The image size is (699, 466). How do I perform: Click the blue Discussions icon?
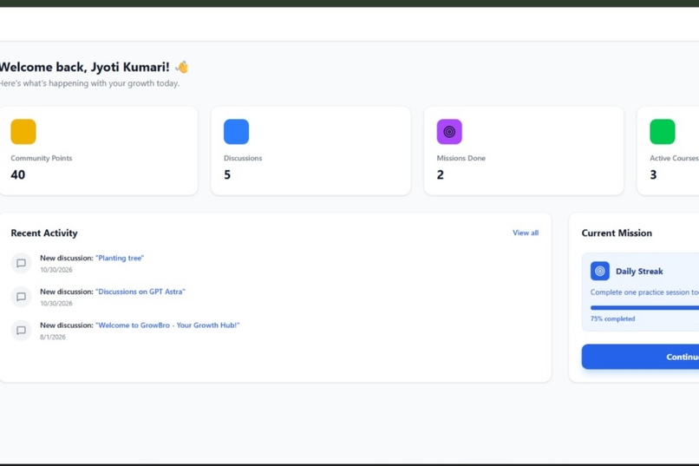(x=236, y=132)
